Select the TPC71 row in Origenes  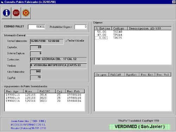click(133, 38)
